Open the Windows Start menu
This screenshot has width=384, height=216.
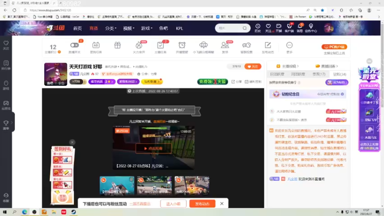pyautogui.click(x=5, y=212)
